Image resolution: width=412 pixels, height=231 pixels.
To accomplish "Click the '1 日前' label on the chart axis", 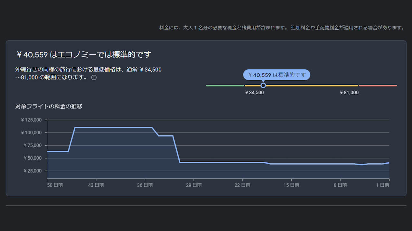I will click(382, 185).
